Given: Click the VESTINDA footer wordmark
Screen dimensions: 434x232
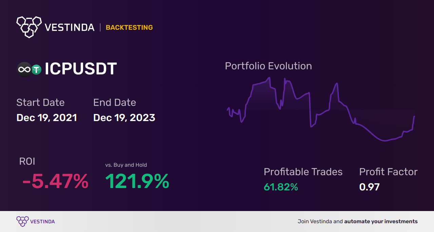Looking at the screenshot, I should (42, 222).
